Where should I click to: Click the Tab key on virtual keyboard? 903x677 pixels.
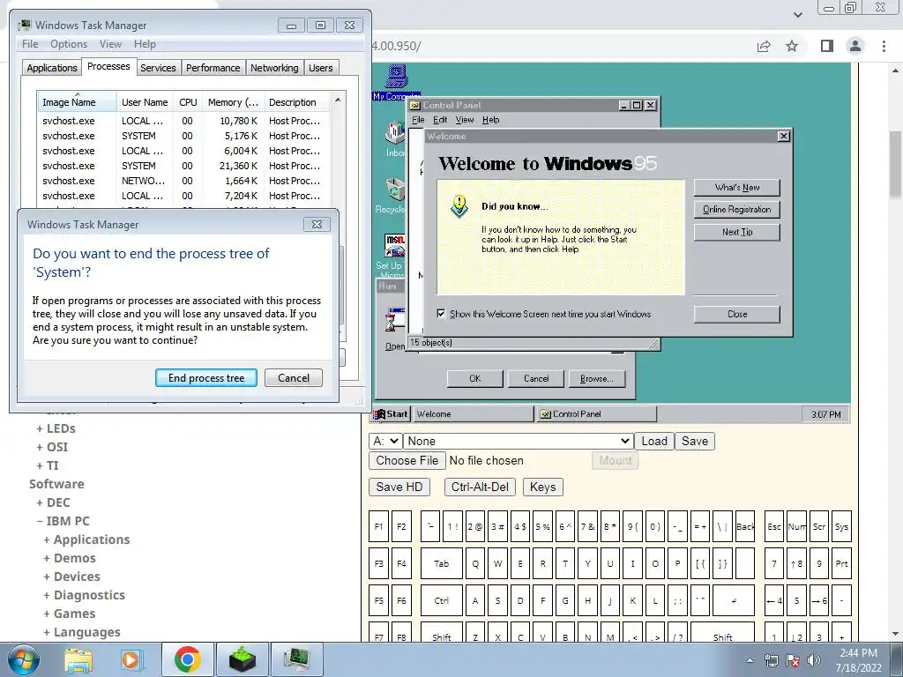(441, 563)
